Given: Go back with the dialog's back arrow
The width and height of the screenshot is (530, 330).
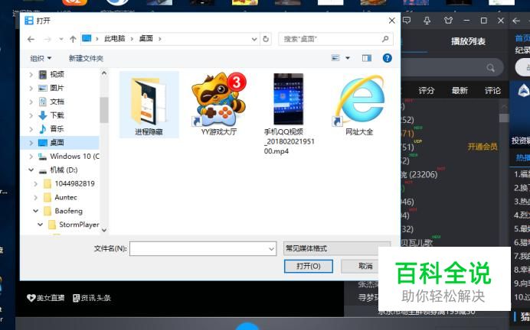Looking at the screenshot, I should [31, 40].
